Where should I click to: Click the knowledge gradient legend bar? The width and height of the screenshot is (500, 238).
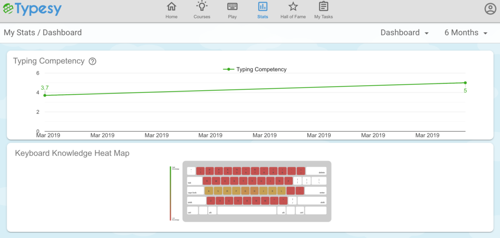click(170, 193)
